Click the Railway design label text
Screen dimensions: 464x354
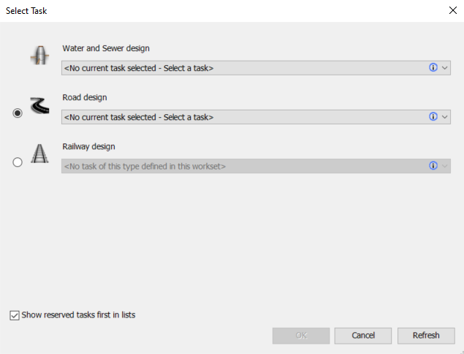pyautogui.click(x=88, y=146)
